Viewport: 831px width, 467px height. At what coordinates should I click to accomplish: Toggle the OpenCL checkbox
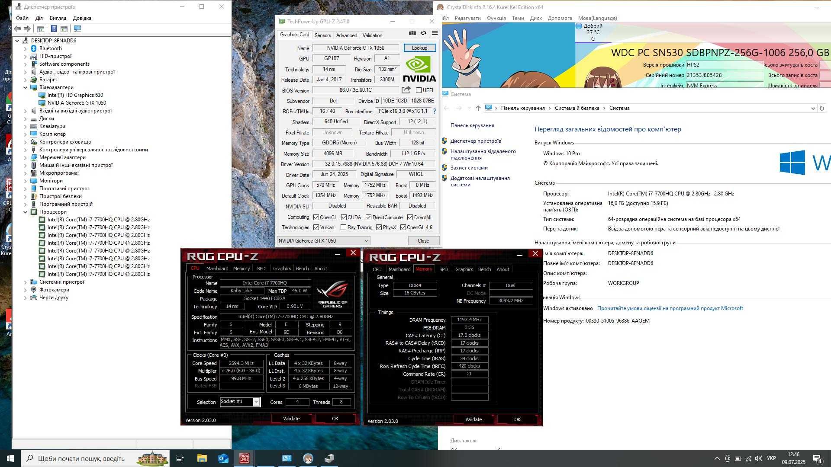316,218
